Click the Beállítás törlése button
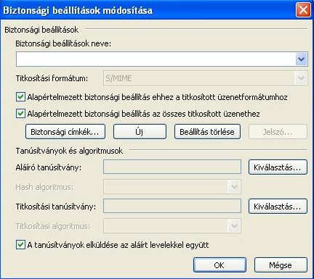 [x=207, y=132]
